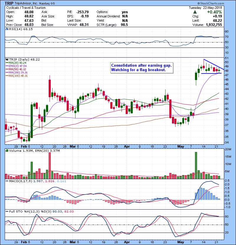This screenshot has height=245, width=236.
Task: Click the volume bars icon beside Volume 1.93M
Action: [7, 151]
